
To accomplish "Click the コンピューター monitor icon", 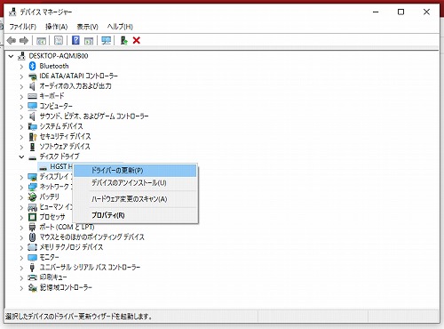I will pyautogui.click(x=32, y=106).
